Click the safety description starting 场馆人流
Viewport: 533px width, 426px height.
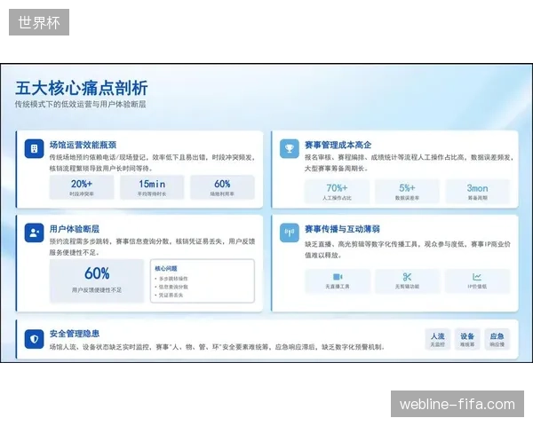tap(217, 347)
